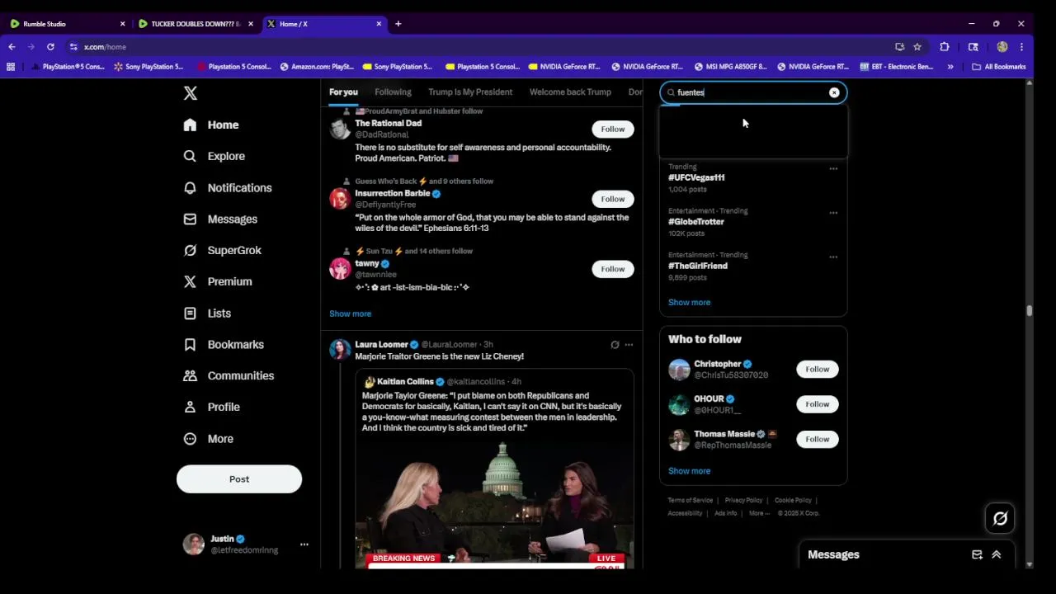
Task: Open apps grid in bookmarks bar
Action: [x=11, y=67]
